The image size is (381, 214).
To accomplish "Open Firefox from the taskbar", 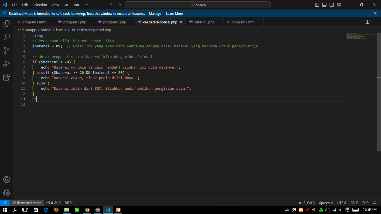I will point(56,210).
